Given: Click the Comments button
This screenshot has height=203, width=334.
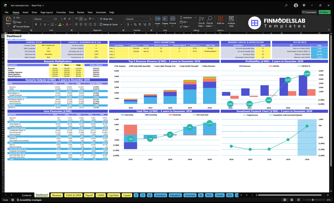Looking at the screenshot, I should [309, 12].
